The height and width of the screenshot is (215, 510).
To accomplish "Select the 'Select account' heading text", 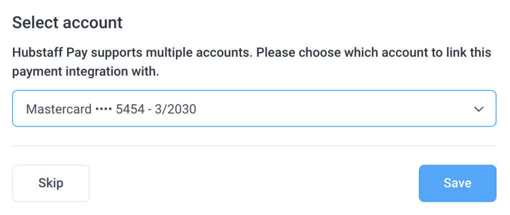I will pyautogui.click(x=67, y=23).
